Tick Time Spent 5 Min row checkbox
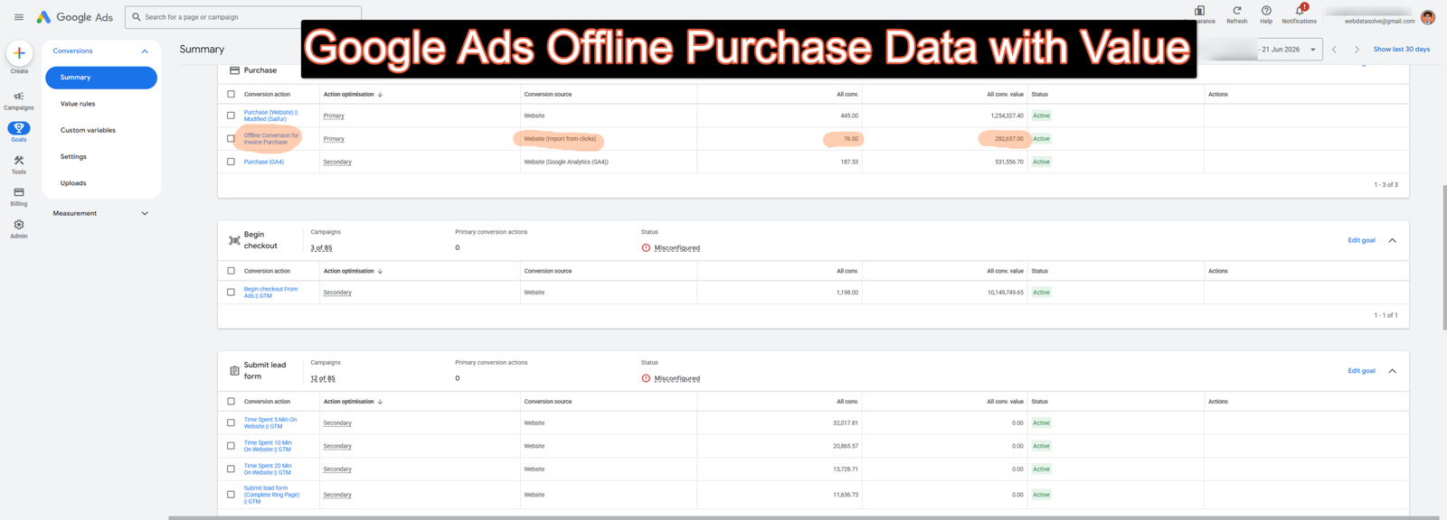 pos(231,422)
